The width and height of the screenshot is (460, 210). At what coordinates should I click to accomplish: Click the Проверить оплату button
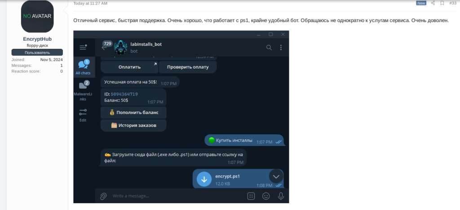click(x=188, y=67)
